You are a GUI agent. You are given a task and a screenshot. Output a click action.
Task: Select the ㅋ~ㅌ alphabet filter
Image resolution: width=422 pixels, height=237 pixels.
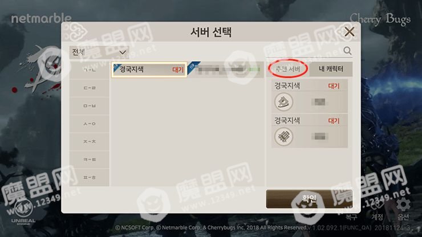pyautogui.click(x=90, y=160)
